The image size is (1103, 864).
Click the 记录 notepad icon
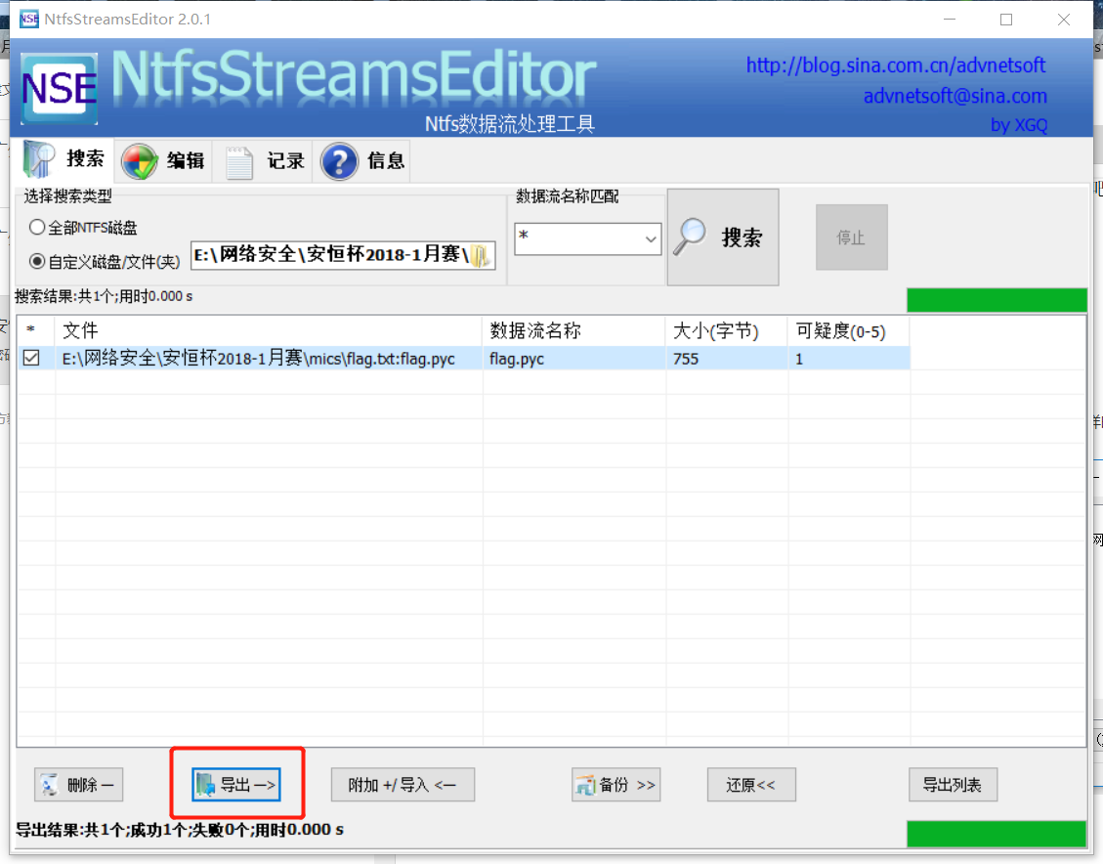239,162
